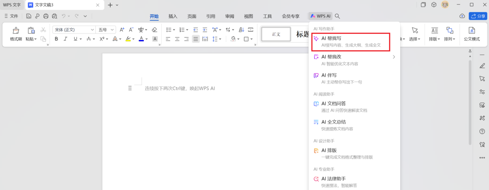Image resolution: width=489 pixels, height=190 pixels.
Task: Toggle Italic formatting
Action: coord(66,39)
